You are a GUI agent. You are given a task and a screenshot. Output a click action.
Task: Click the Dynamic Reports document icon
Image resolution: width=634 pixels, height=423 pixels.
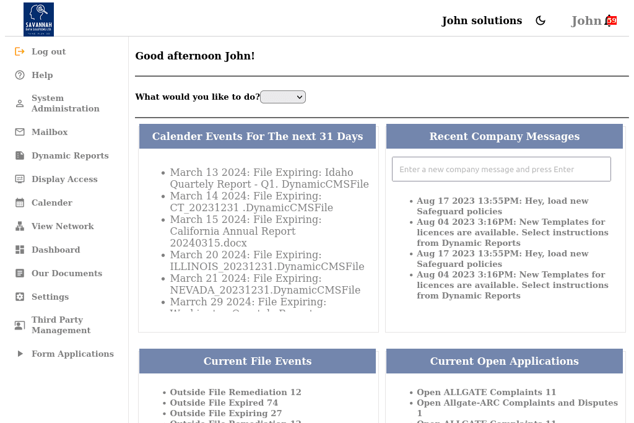[19, 155]
